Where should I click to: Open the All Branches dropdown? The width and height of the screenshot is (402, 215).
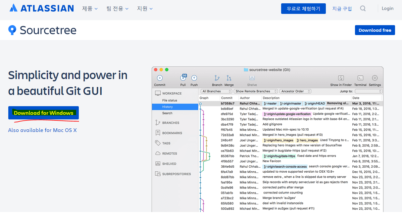[x=216, y=91]
